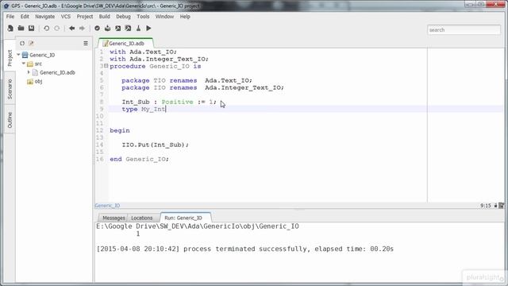Switch to the Messages tab
508x286 pixels.
(113, 218)
